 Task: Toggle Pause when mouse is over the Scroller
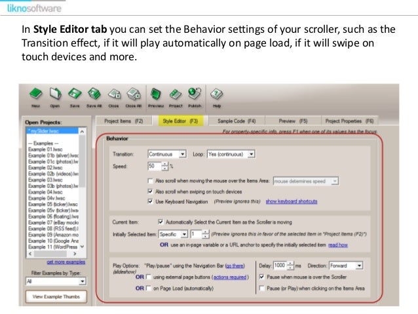[262, 277]
